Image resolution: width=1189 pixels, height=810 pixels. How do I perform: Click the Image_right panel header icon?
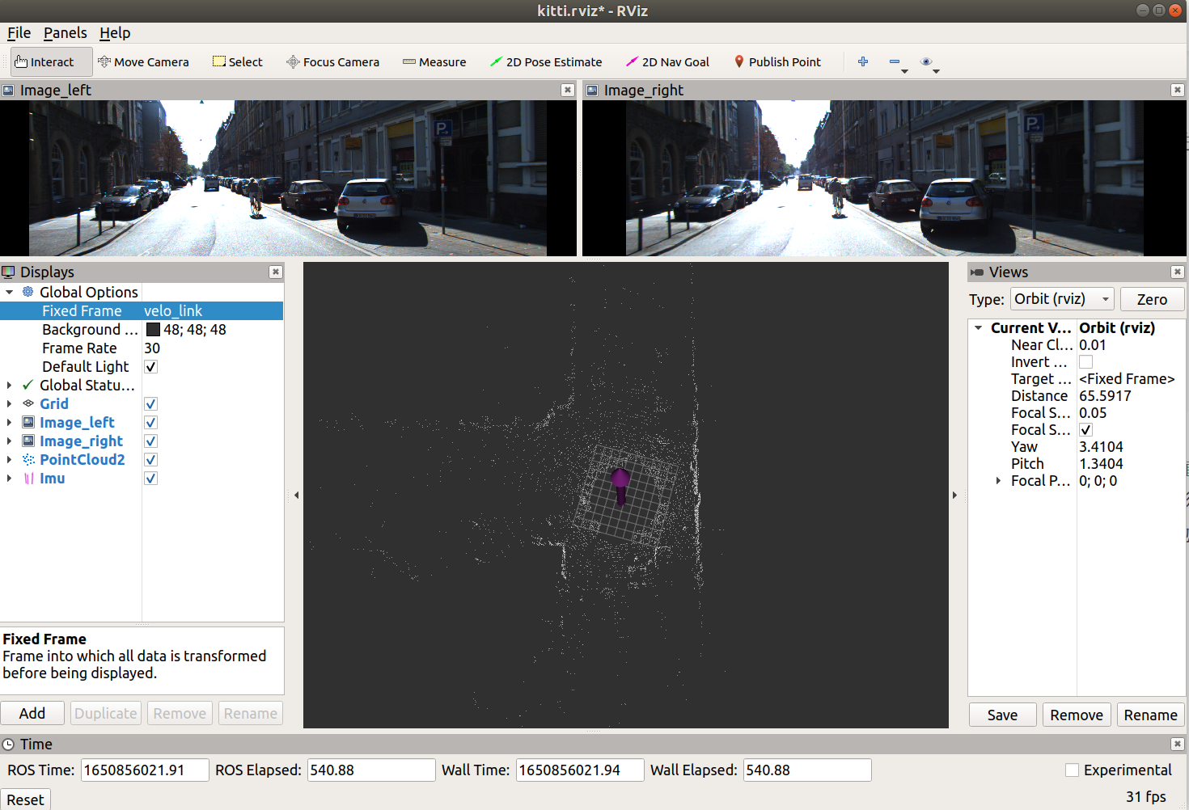tap(592, 91)
